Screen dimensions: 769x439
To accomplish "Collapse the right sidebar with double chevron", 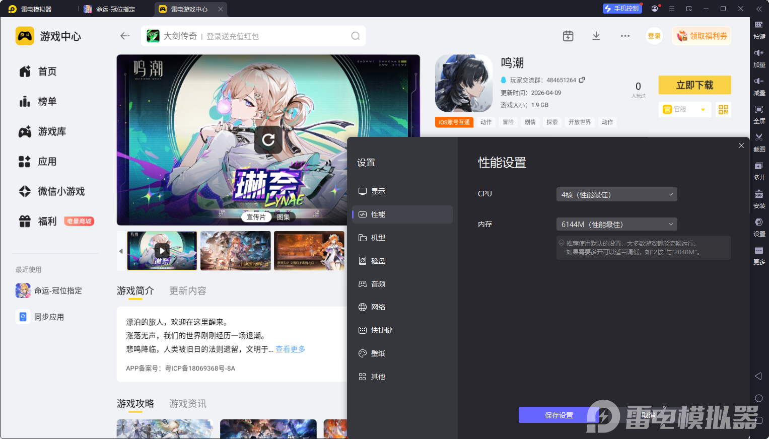I will (x=759, y=9).
